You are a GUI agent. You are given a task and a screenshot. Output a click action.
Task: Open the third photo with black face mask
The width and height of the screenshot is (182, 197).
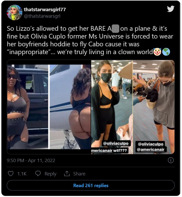(112, 107)
